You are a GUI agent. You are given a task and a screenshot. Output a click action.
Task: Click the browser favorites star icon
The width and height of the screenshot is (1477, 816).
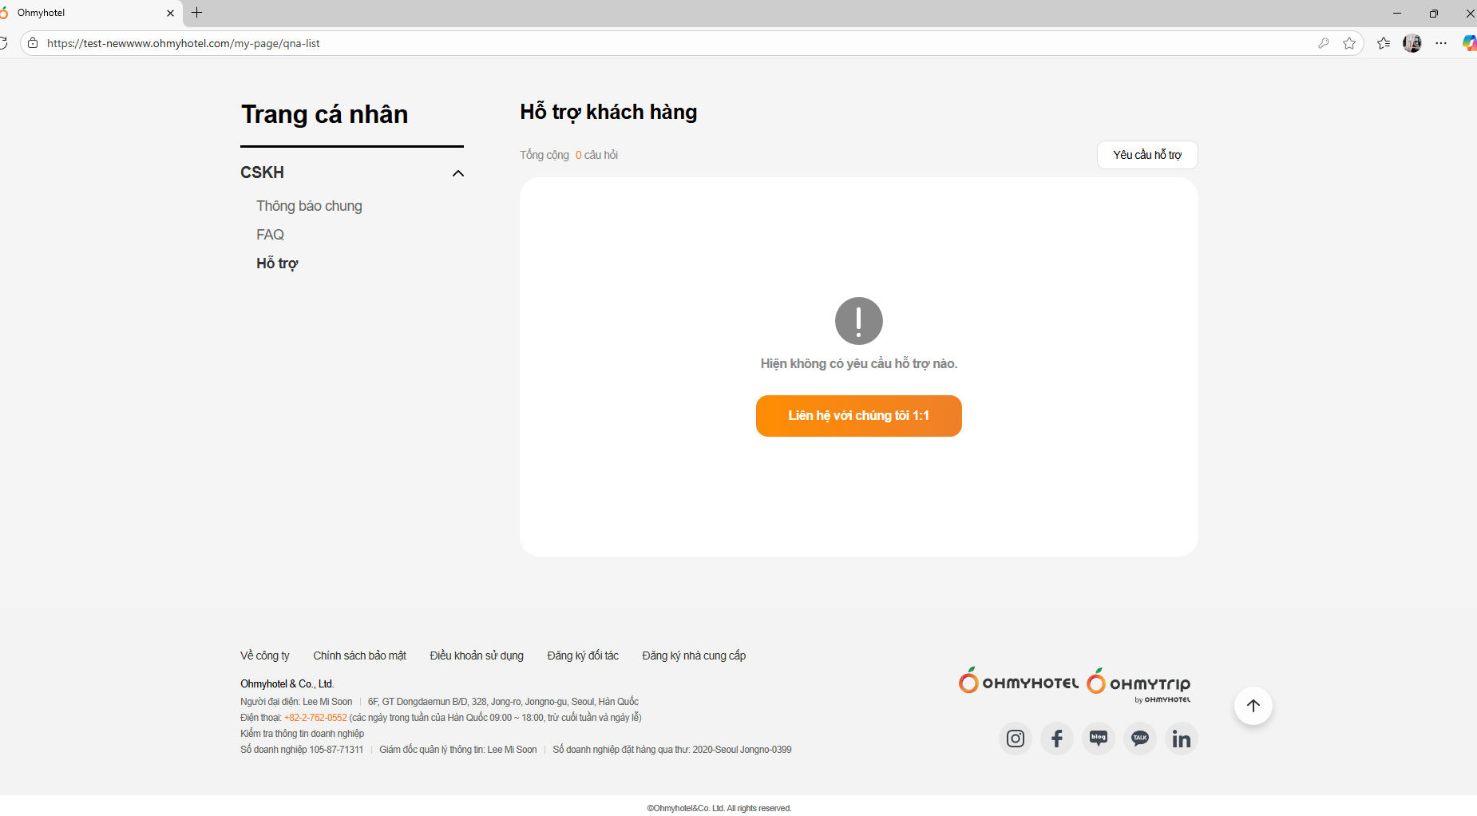pos(1349,43)
